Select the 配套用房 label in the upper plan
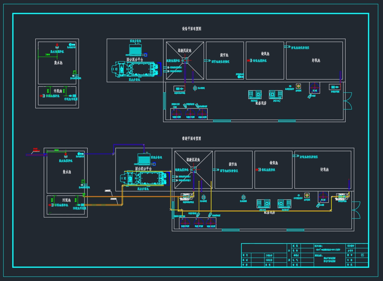Viewport: 383px width, 281px height. 261,103
